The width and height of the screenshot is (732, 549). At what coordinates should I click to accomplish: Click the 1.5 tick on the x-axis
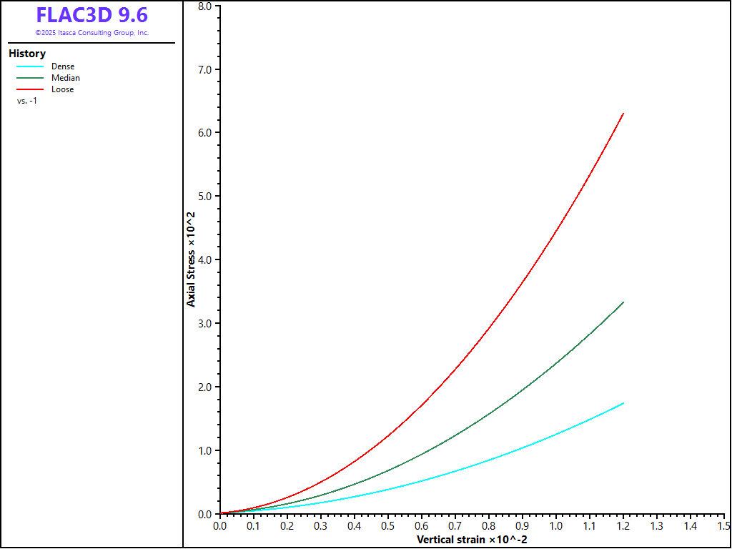click(x=723, y=525)
